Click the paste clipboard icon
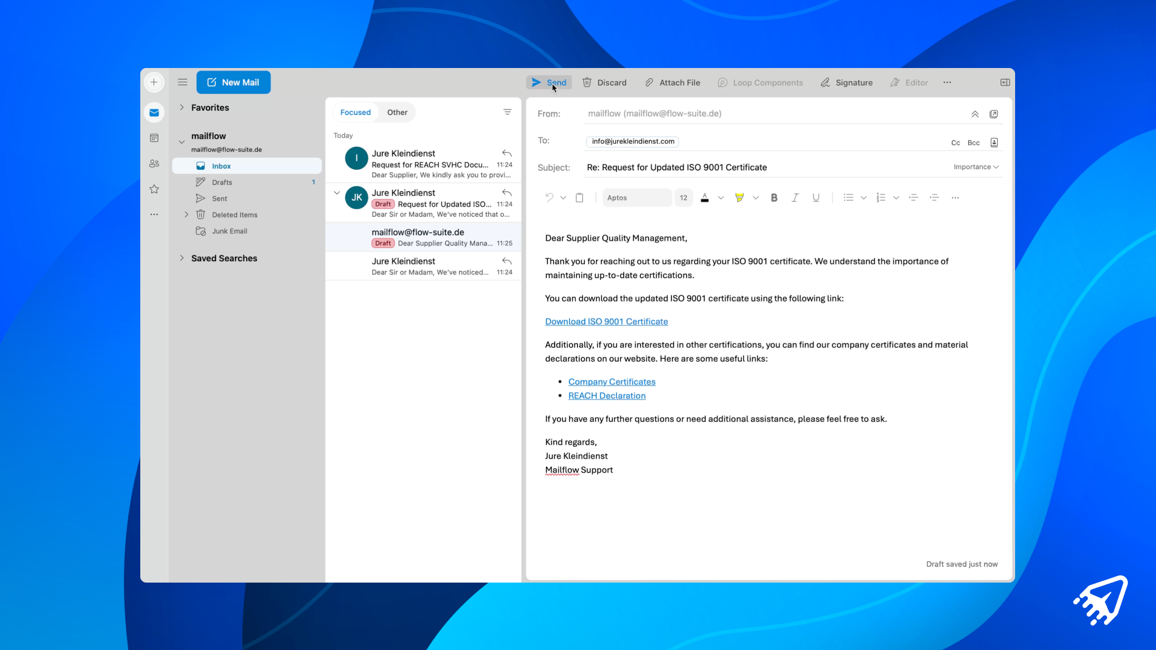Viewport: 1156px width, 650px height. pos(579,197)
